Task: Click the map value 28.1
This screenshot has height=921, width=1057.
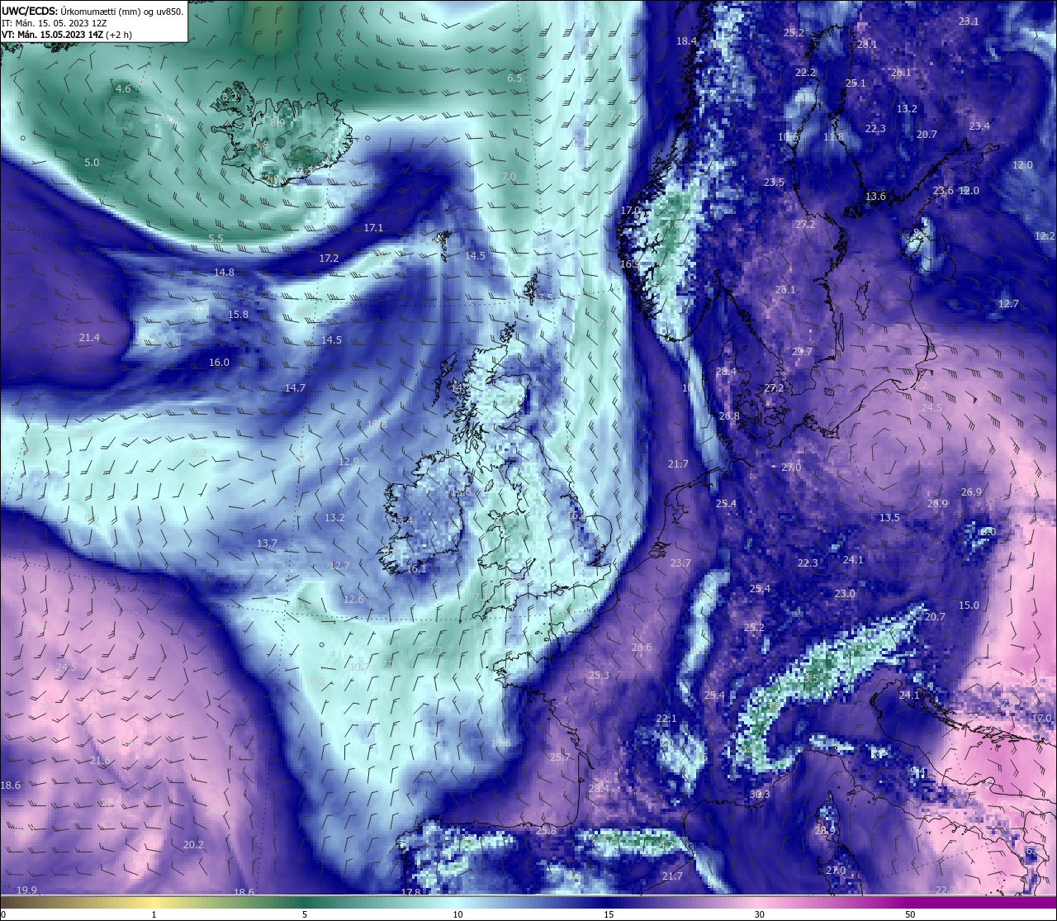Action: tap(867, 45)
